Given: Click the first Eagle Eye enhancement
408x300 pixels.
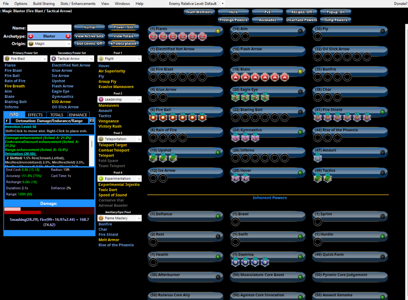Looking at the screenshot, I should pyautogui.click(x=235, y=97).
